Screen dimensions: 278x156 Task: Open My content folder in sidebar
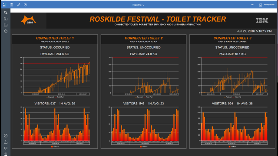point(6,19)
